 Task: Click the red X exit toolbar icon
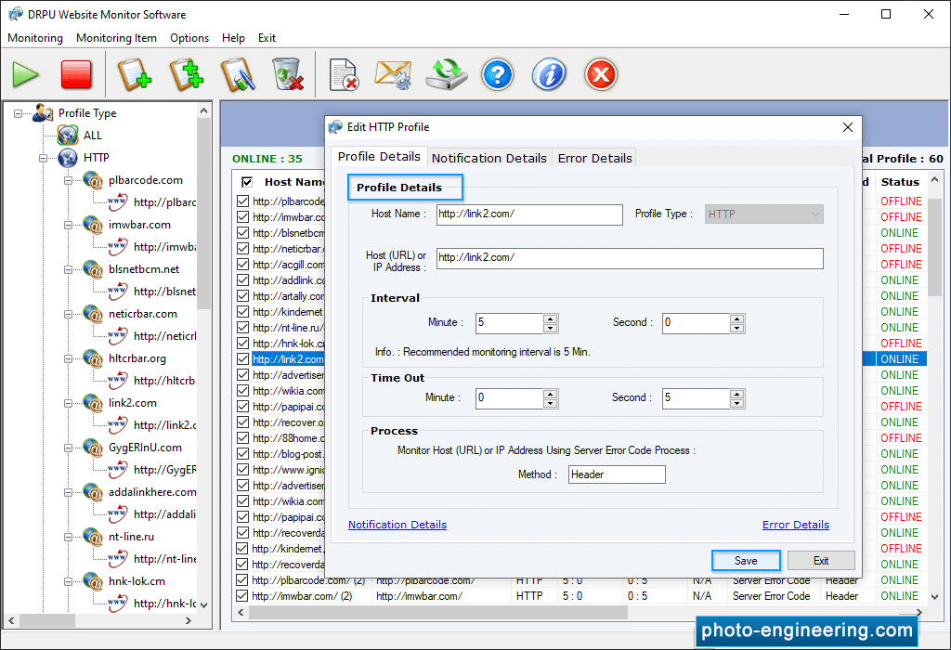(601, 74)
